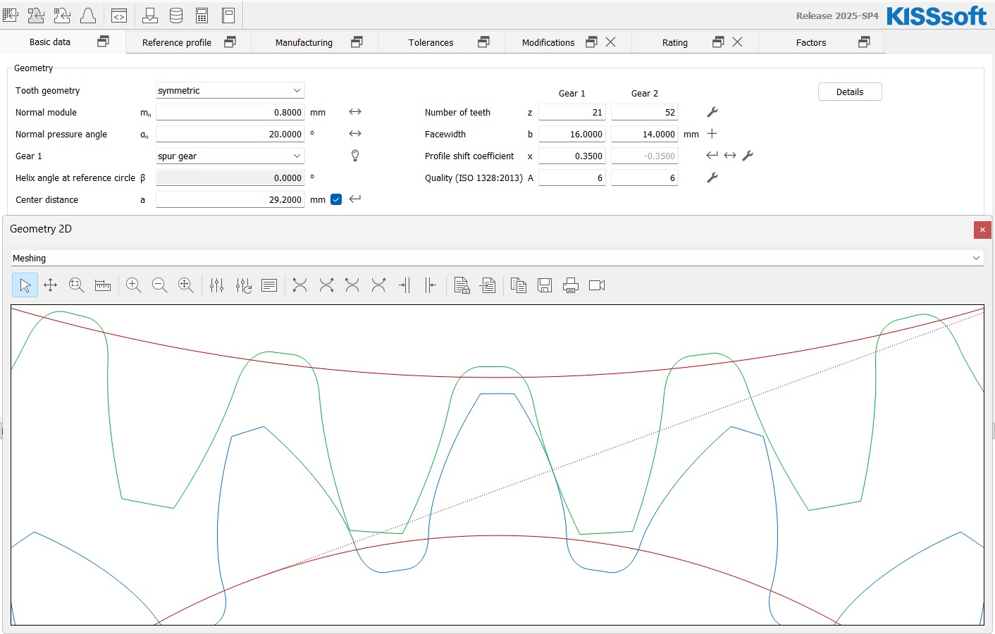This screenshot has width=995, height=634.
Task: Expand the Tooth geometry dropdown
Action: click(230, 90)
